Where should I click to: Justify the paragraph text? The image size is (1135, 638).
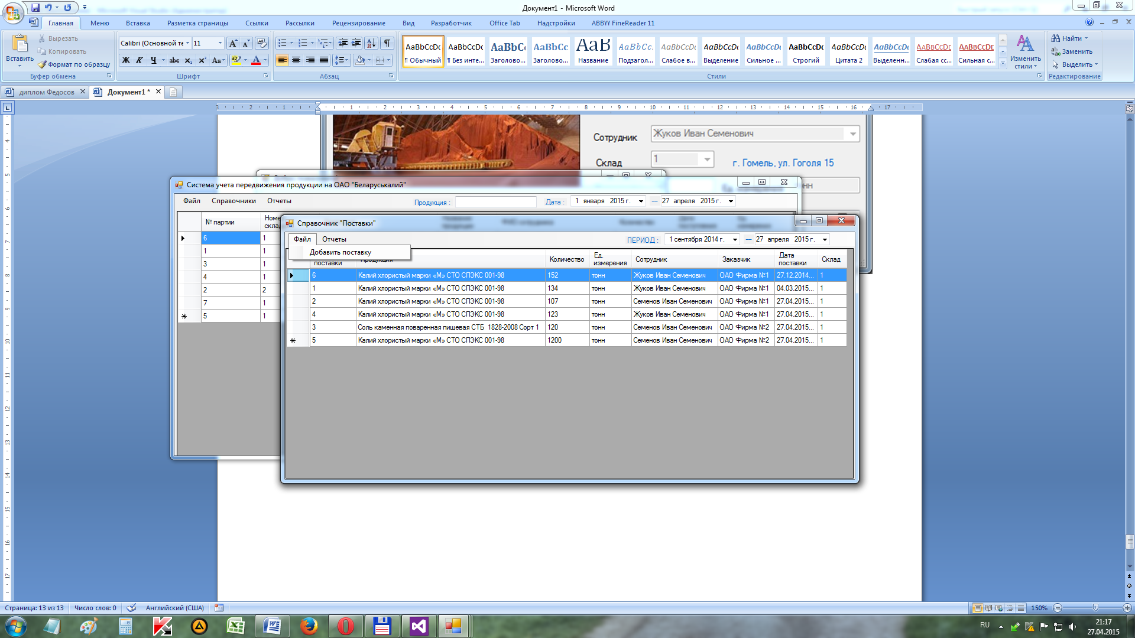point(324,60)
